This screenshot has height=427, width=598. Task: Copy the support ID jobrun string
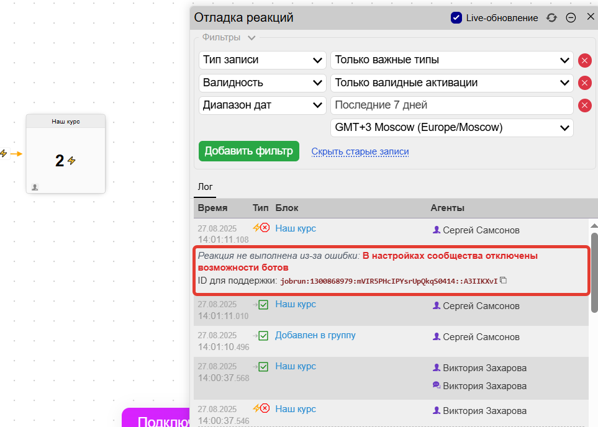pyautogui.click(x=504, y=281)
